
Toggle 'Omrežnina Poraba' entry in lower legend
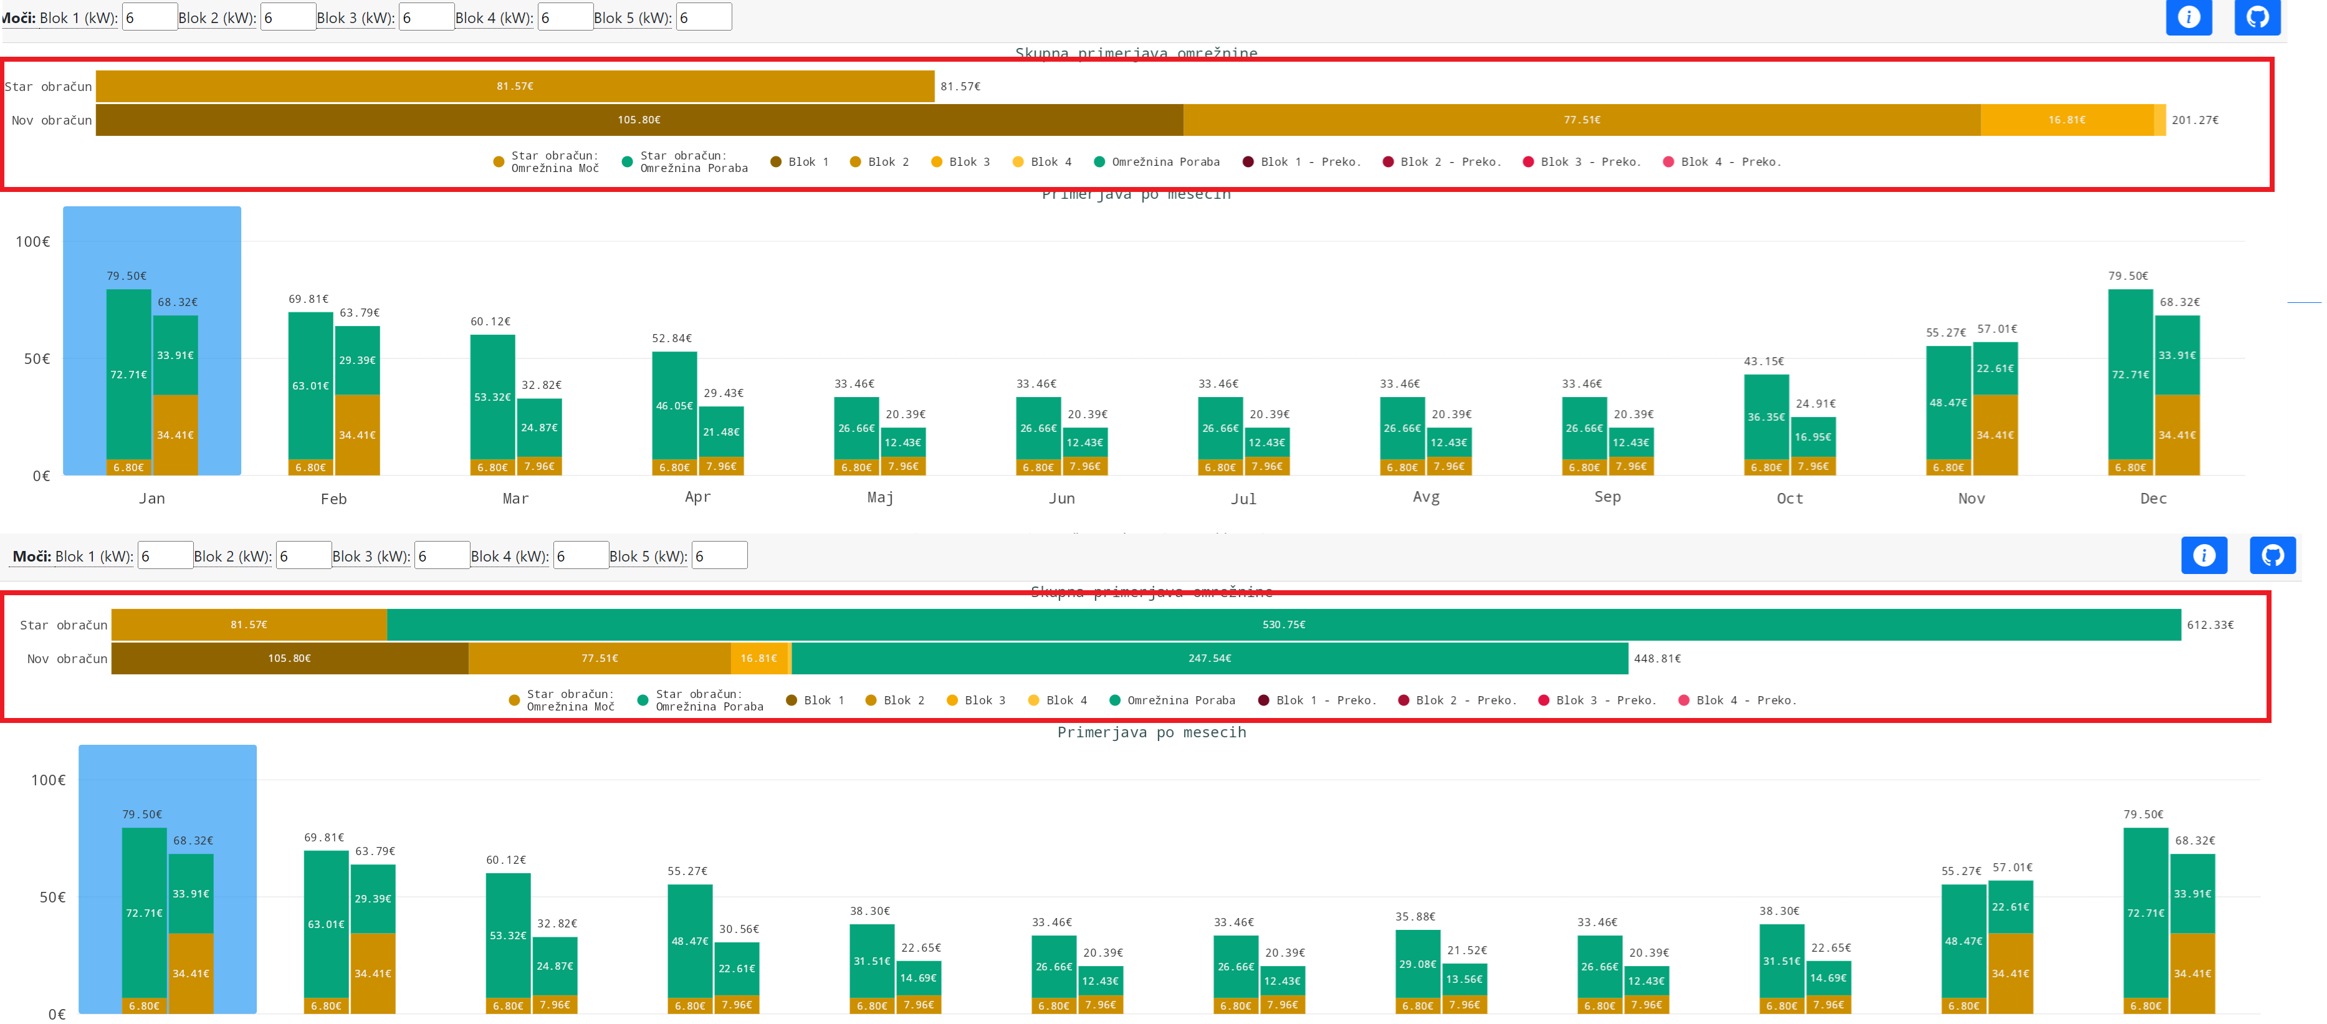pos(1172,701)
